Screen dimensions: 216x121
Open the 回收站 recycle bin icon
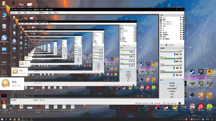(x=4, y=27)
